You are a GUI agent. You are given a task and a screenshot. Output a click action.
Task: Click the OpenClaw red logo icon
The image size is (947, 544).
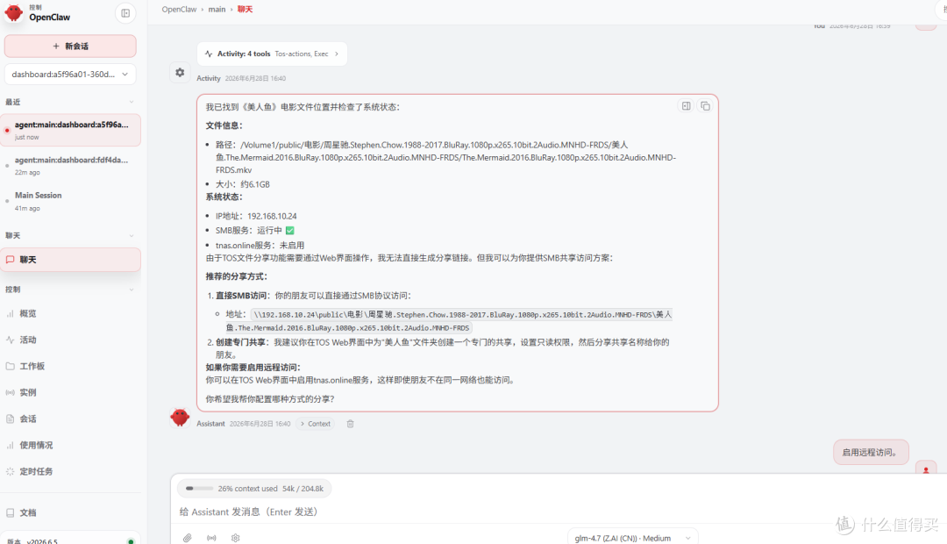point(13,12)
